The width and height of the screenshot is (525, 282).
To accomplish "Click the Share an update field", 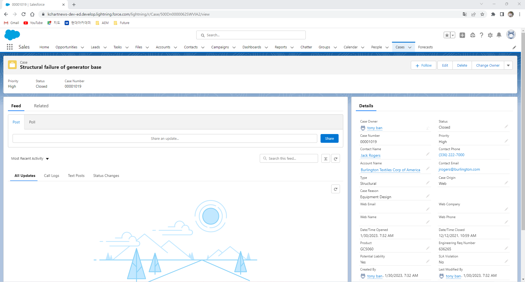I will pyautogui.click(x=165, y=138).
